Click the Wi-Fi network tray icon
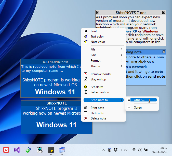 134,150
